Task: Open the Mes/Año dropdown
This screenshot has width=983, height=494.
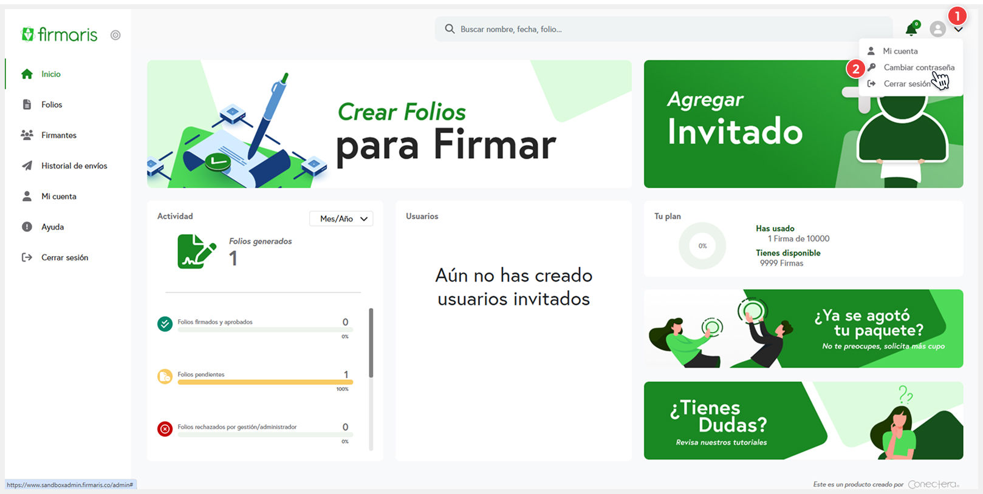Action: [341, 218]
